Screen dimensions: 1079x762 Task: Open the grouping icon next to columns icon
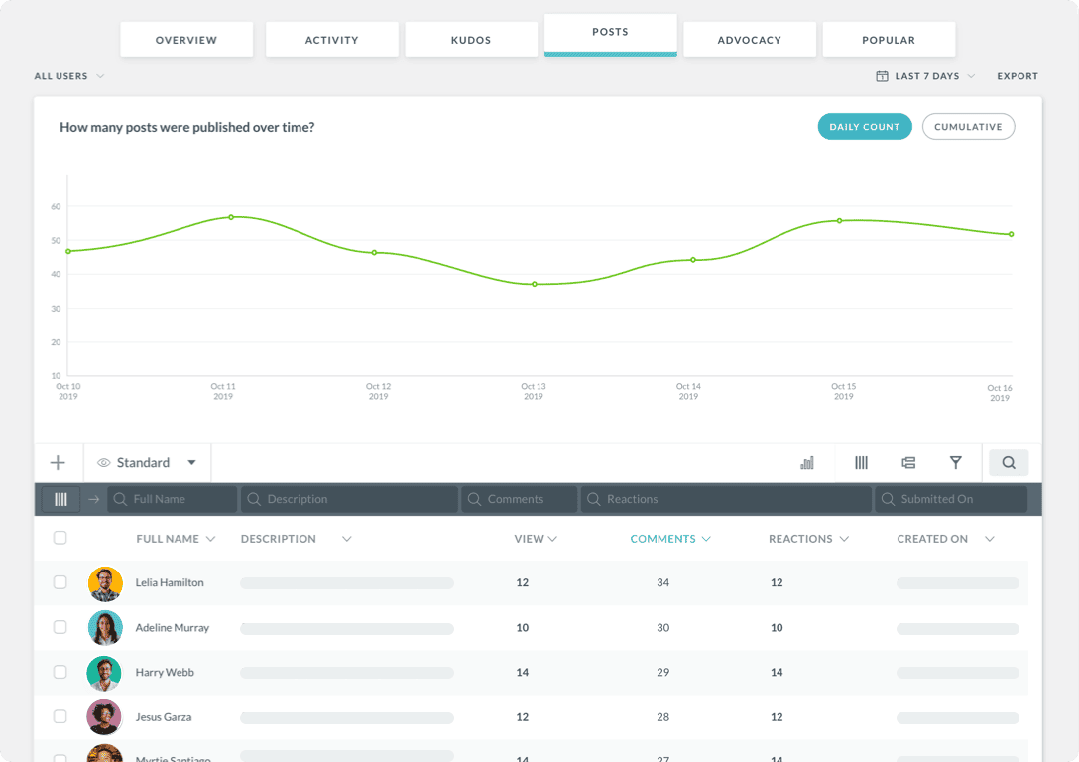(908, 462)
